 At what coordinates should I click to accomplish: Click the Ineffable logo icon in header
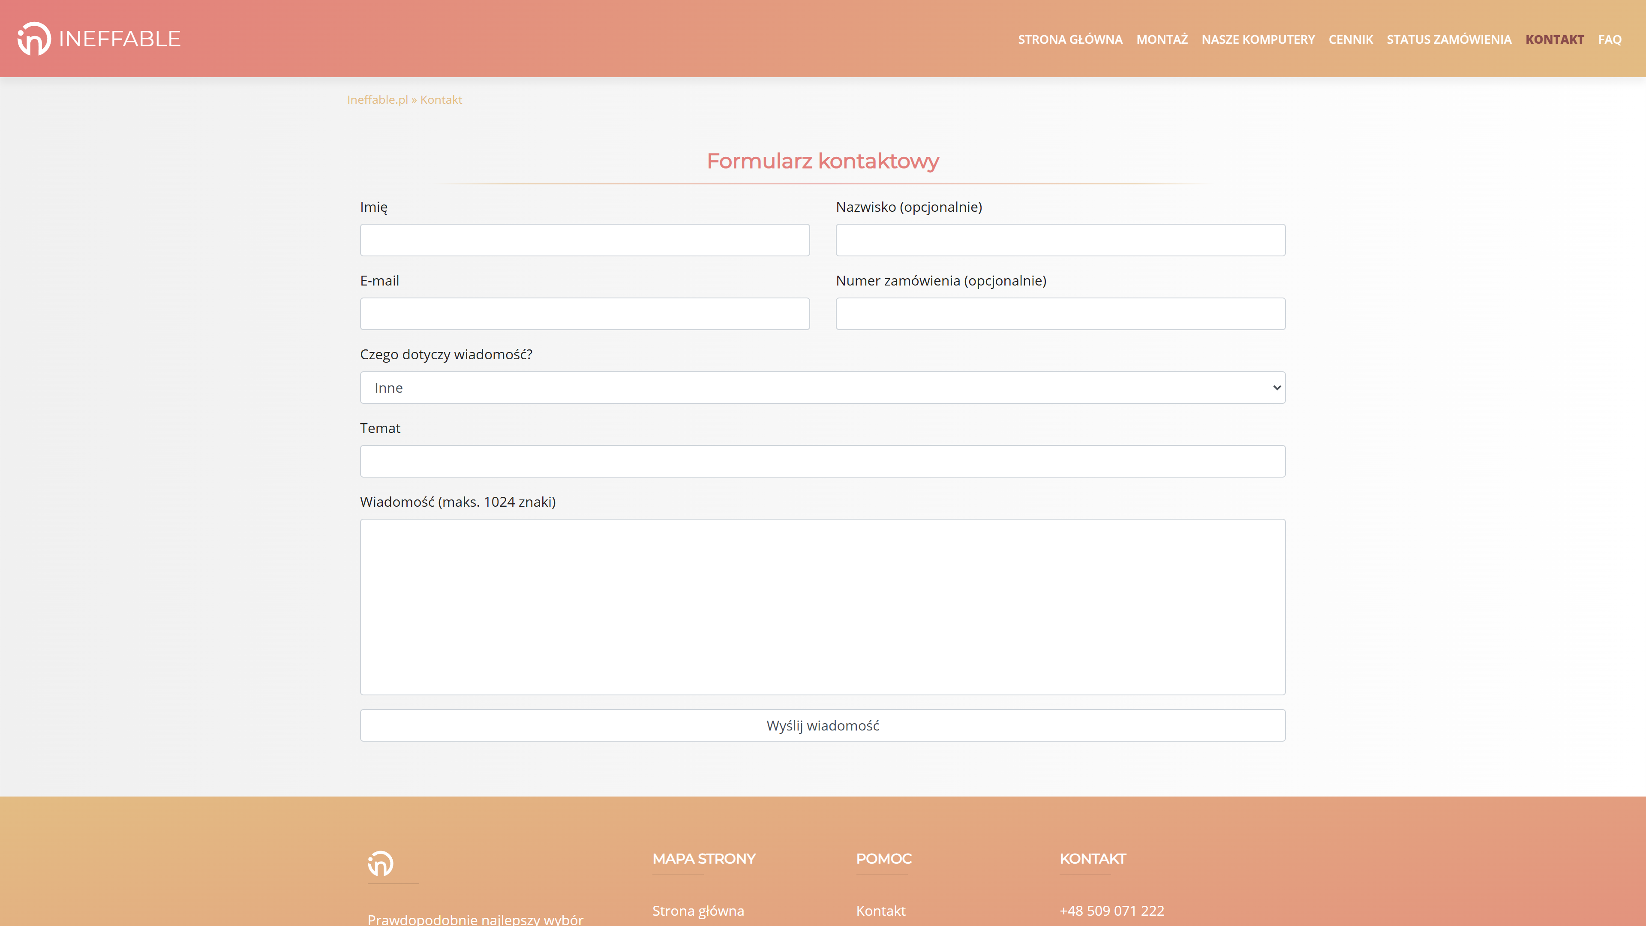pyautogui.click(x=34, y=39)
